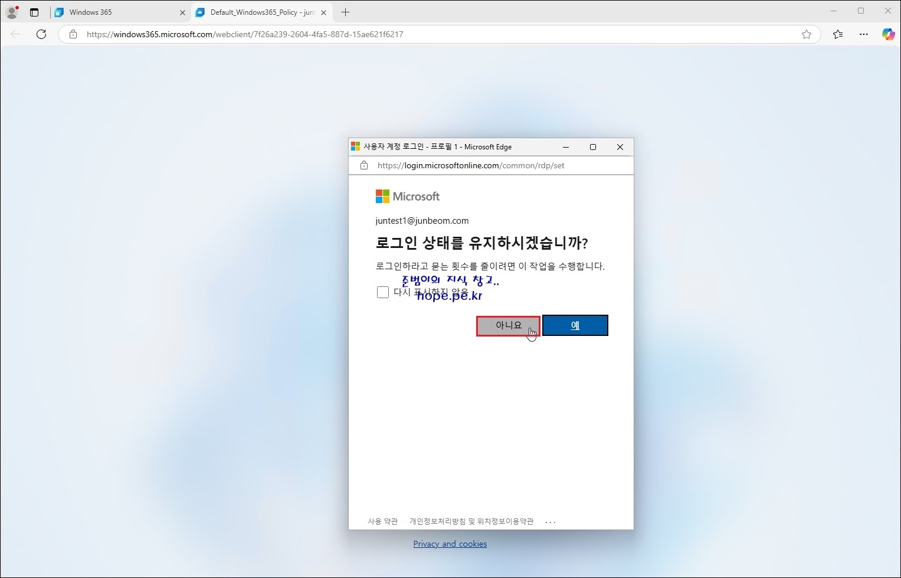901x578 pixels.
Task: Click the '로그인 상태를 유지하시겠습니까?' heading
Action: pyautogui.click(x=481, y=243)
